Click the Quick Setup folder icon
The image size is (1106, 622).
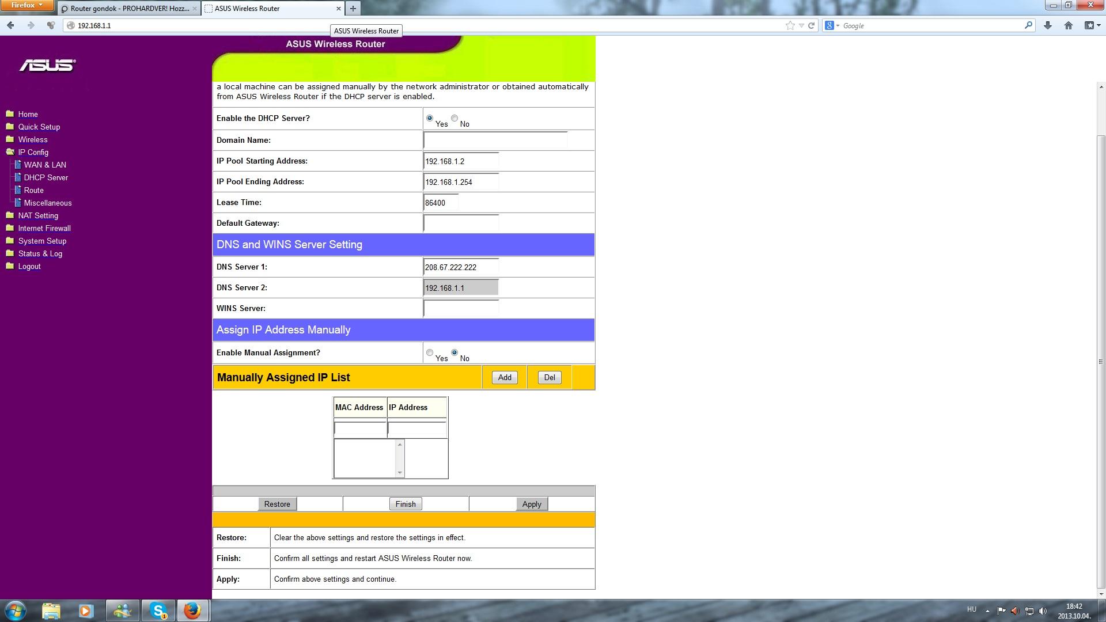pos(10,126)
